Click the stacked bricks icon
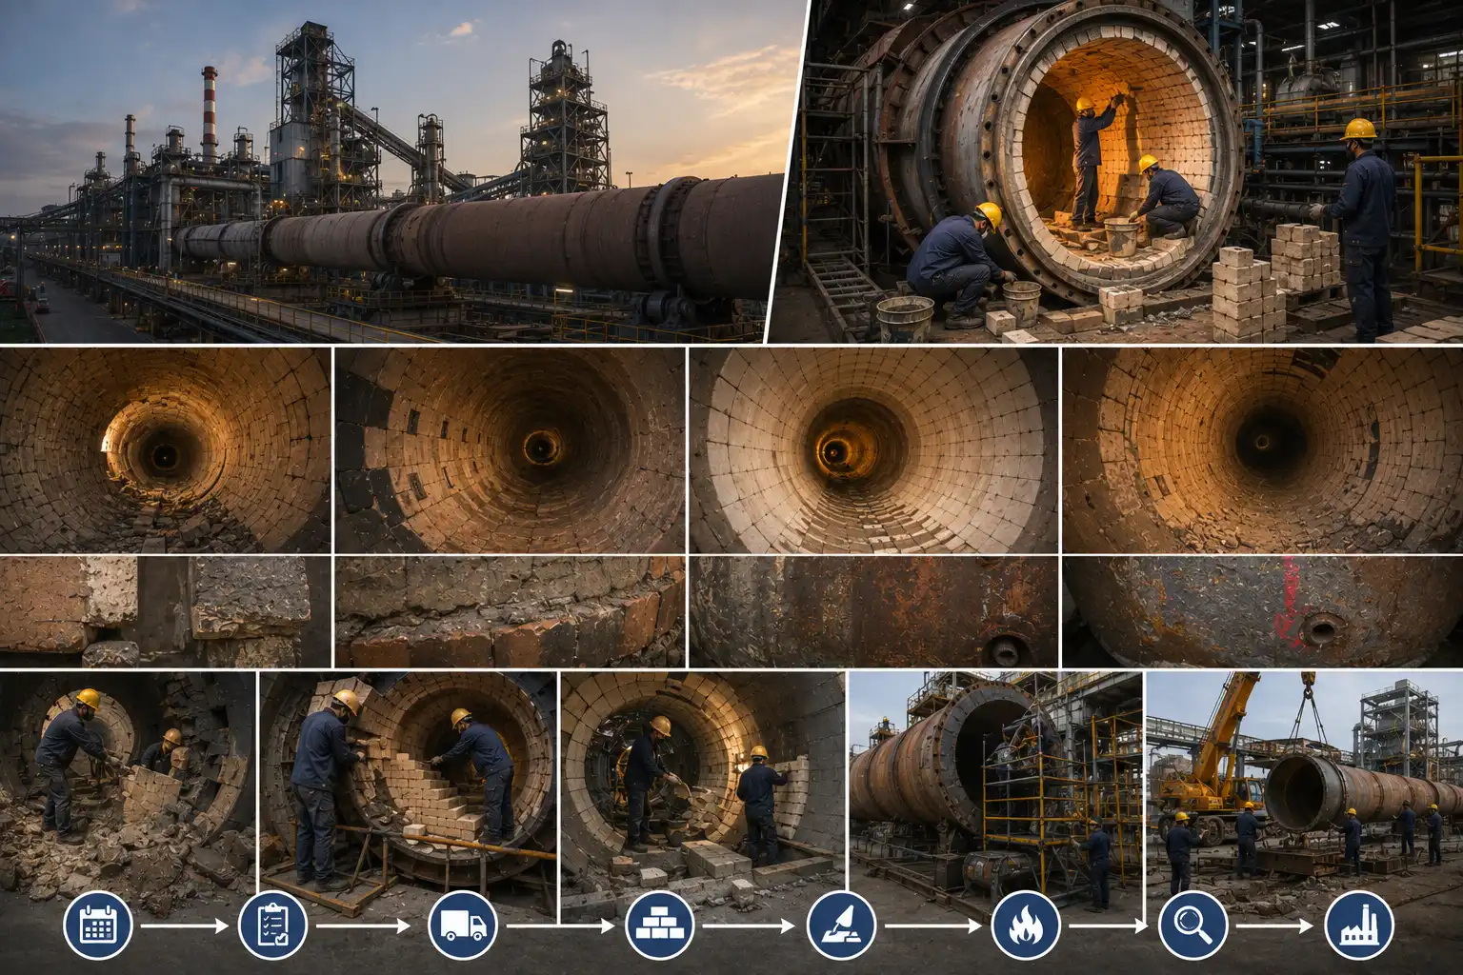This screenshot has height=975, width=1463. (x=659, y=925)
